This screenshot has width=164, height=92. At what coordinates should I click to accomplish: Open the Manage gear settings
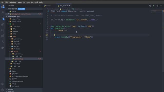click(x=3, y=90)
